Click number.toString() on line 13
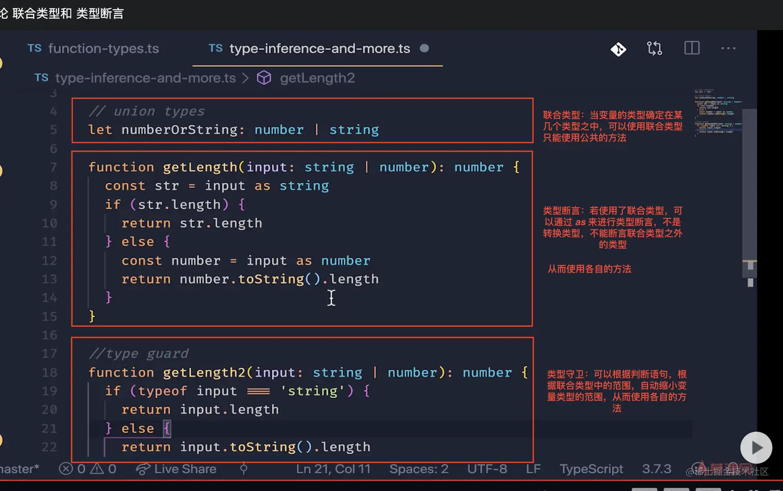 click(x=250, y=279)
